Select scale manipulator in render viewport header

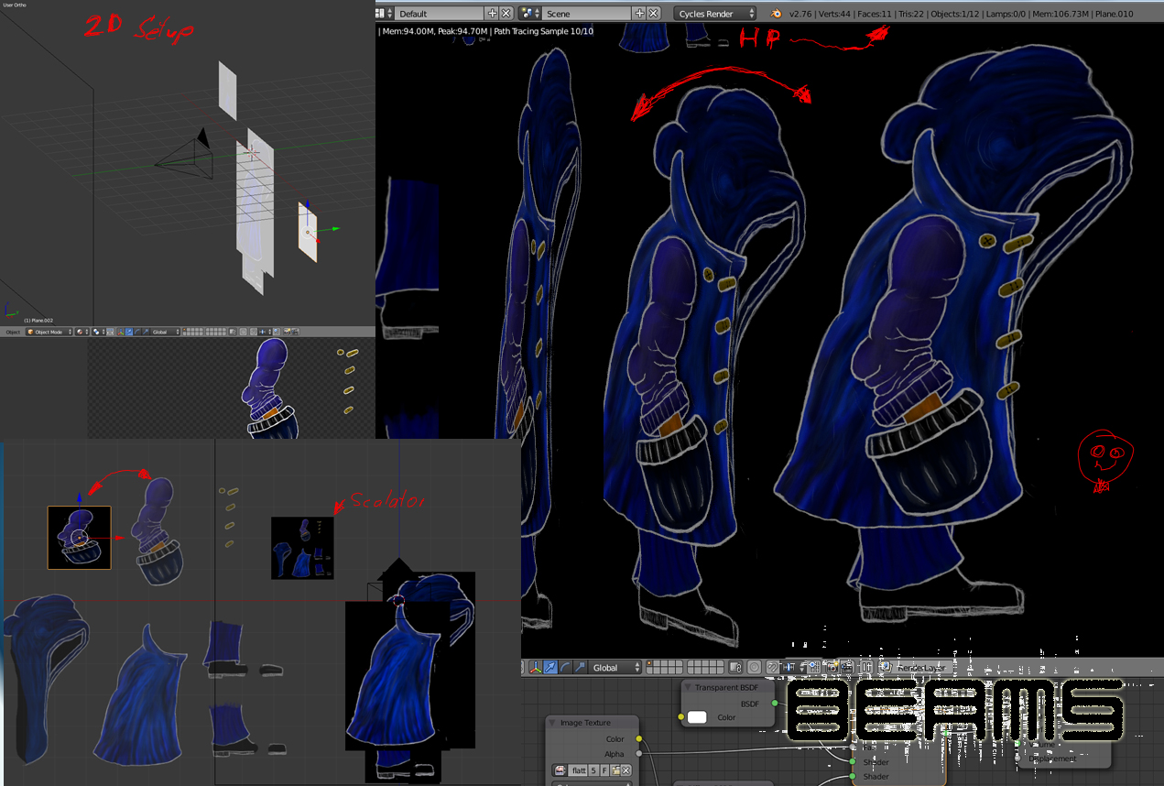tap(581, 667)
